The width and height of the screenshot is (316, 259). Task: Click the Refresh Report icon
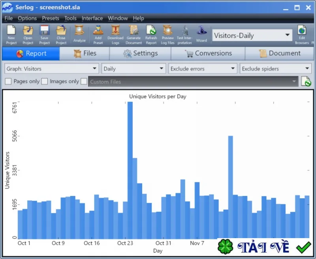point(151,30)
